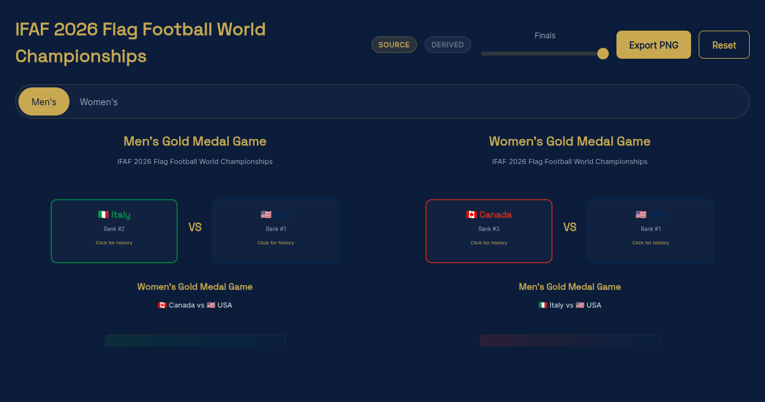765x402 pixels.
Task: Click the Reset button
Action: click(x=724, y=45)
